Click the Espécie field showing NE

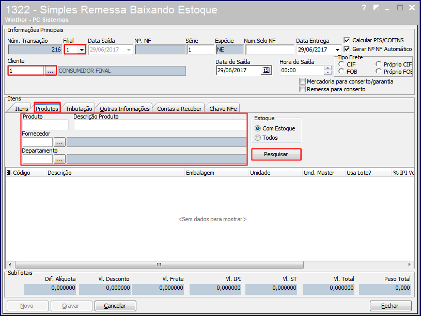[229, 50]
